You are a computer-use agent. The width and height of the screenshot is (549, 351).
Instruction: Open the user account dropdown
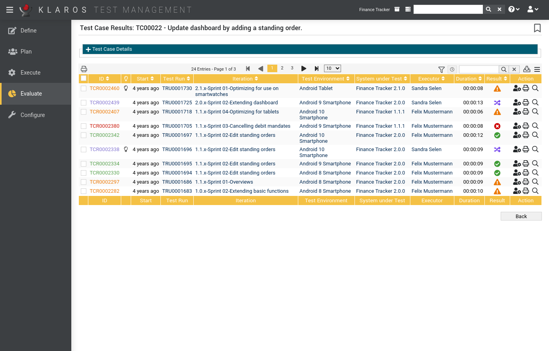click(x=533, y=9)
